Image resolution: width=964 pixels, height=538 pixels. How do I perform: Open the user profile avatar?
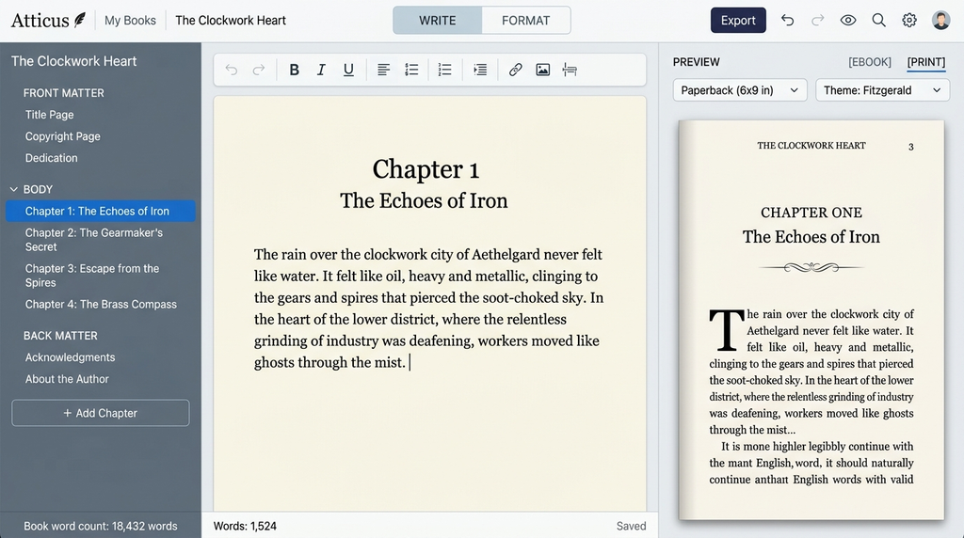point(940,21)
